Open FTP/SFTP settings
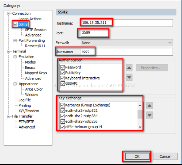The height and width of the screenshot is (165, 182). 26,122
